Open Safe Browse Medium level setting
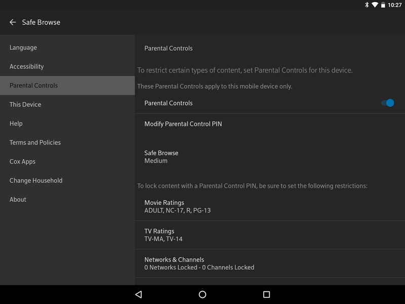The height and width of the screenshot is (304, 405). (x=270, y=157)
